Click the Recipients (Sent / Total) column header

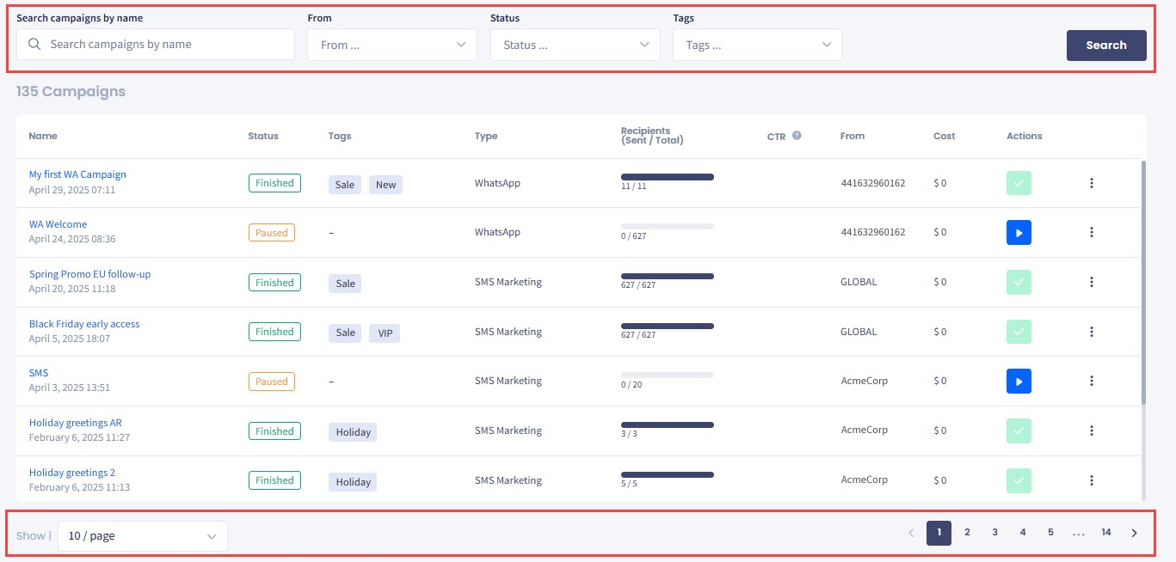click(x=652, y=136)
